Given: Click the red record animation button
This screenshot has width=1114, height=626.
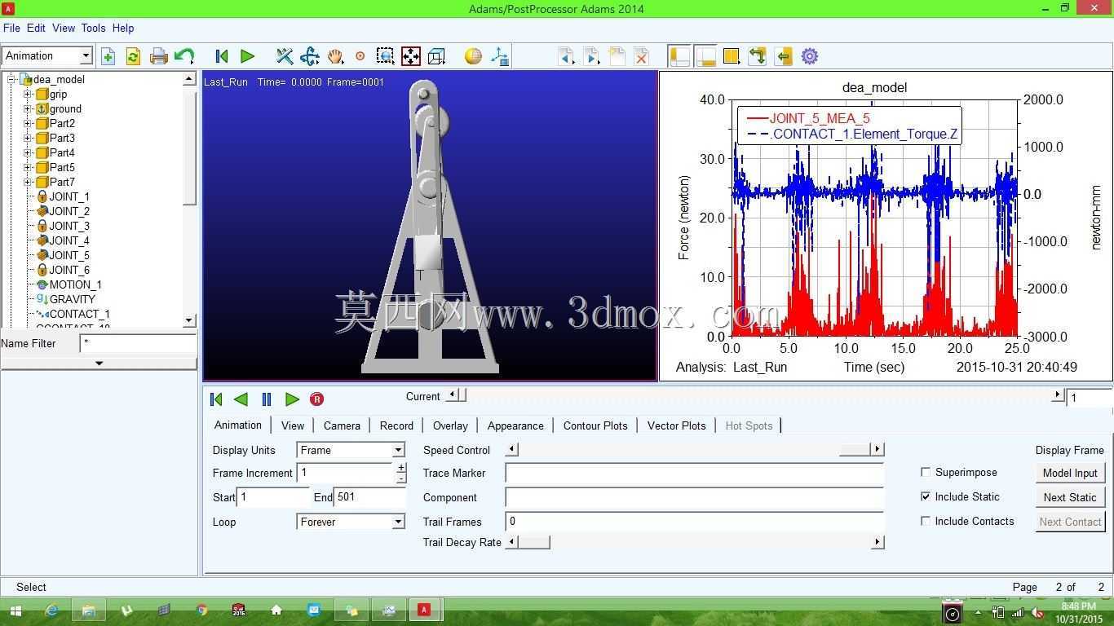Looking at the screenshot, I should click(x=316, y=399).
